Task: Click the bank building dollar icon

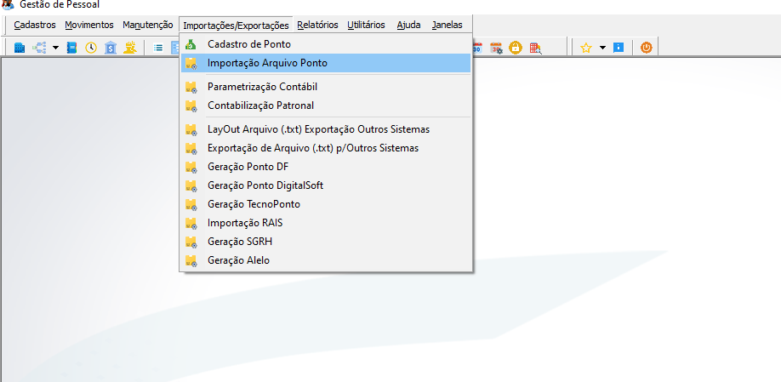Action: (x=110, y=48)
